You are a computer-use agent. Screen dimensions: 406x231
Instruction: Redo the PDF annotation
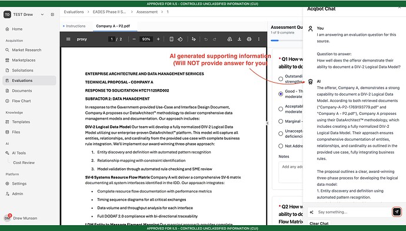214,39
